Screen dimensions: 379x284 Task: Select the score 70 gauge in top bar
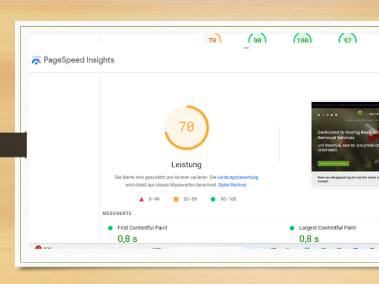coord(212,38)
